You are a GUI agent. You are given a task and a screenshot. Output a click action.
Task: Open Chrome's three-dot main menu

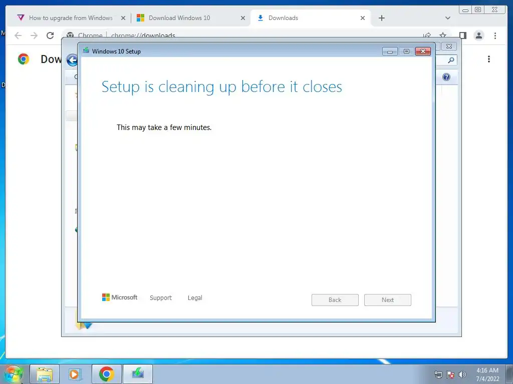point(495,35)
